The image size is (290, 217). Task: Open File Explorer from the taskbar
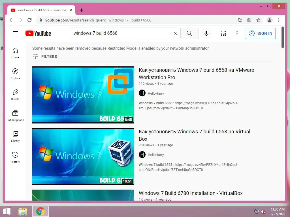23,211
